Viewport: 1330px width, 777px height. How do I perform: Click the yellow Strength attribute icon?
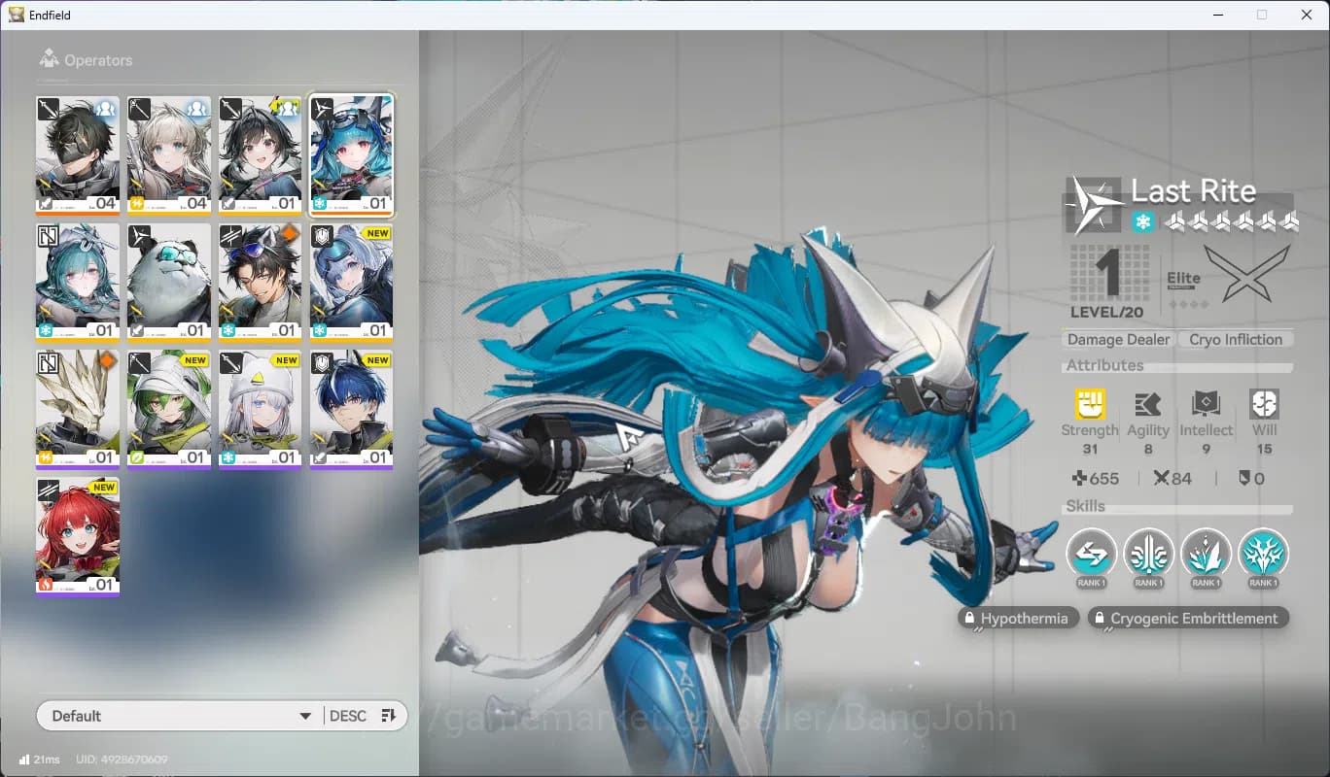pyautogui.click(x=1090, y=404)
